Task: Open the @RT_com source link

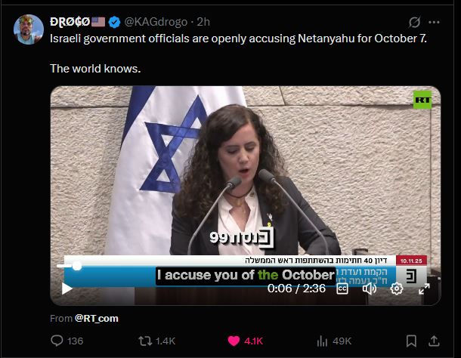Action: pos(97,318)
